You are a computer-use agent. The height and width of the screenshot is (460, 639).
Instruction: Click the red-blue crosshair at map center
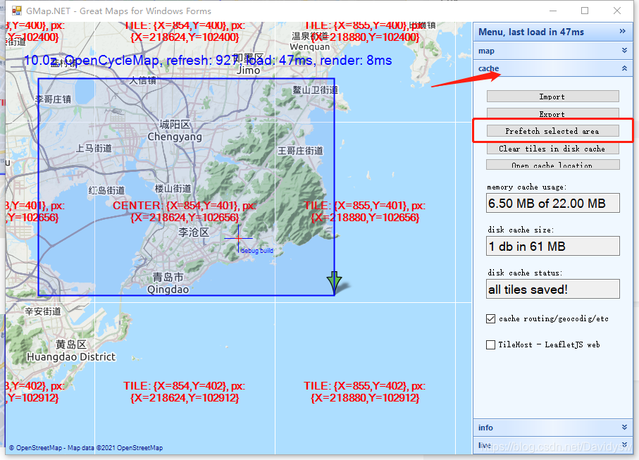[238, 238]
